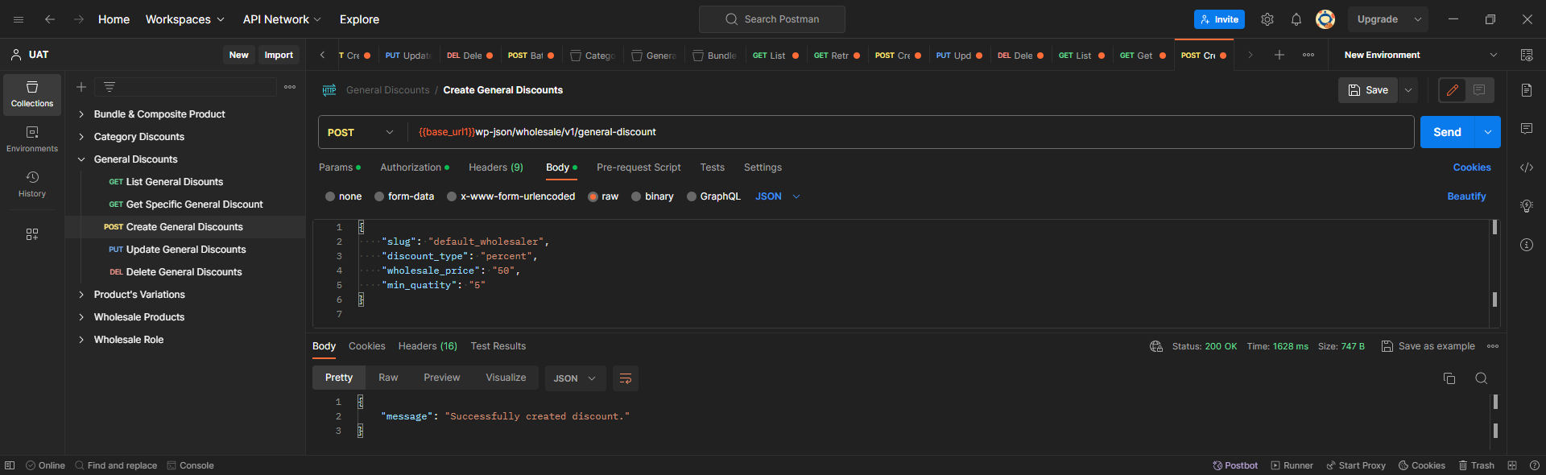The height and width of the screenshot is (475, 1546).
Task: Open documentation icon in right sidebar
Action: click(x=1527, y=90)
